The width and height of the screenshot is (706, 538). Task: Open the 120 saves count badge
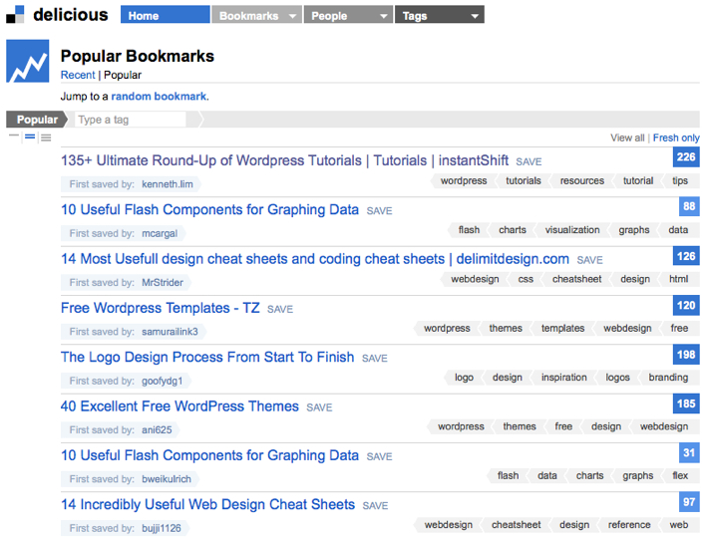(x=686, y=305)
